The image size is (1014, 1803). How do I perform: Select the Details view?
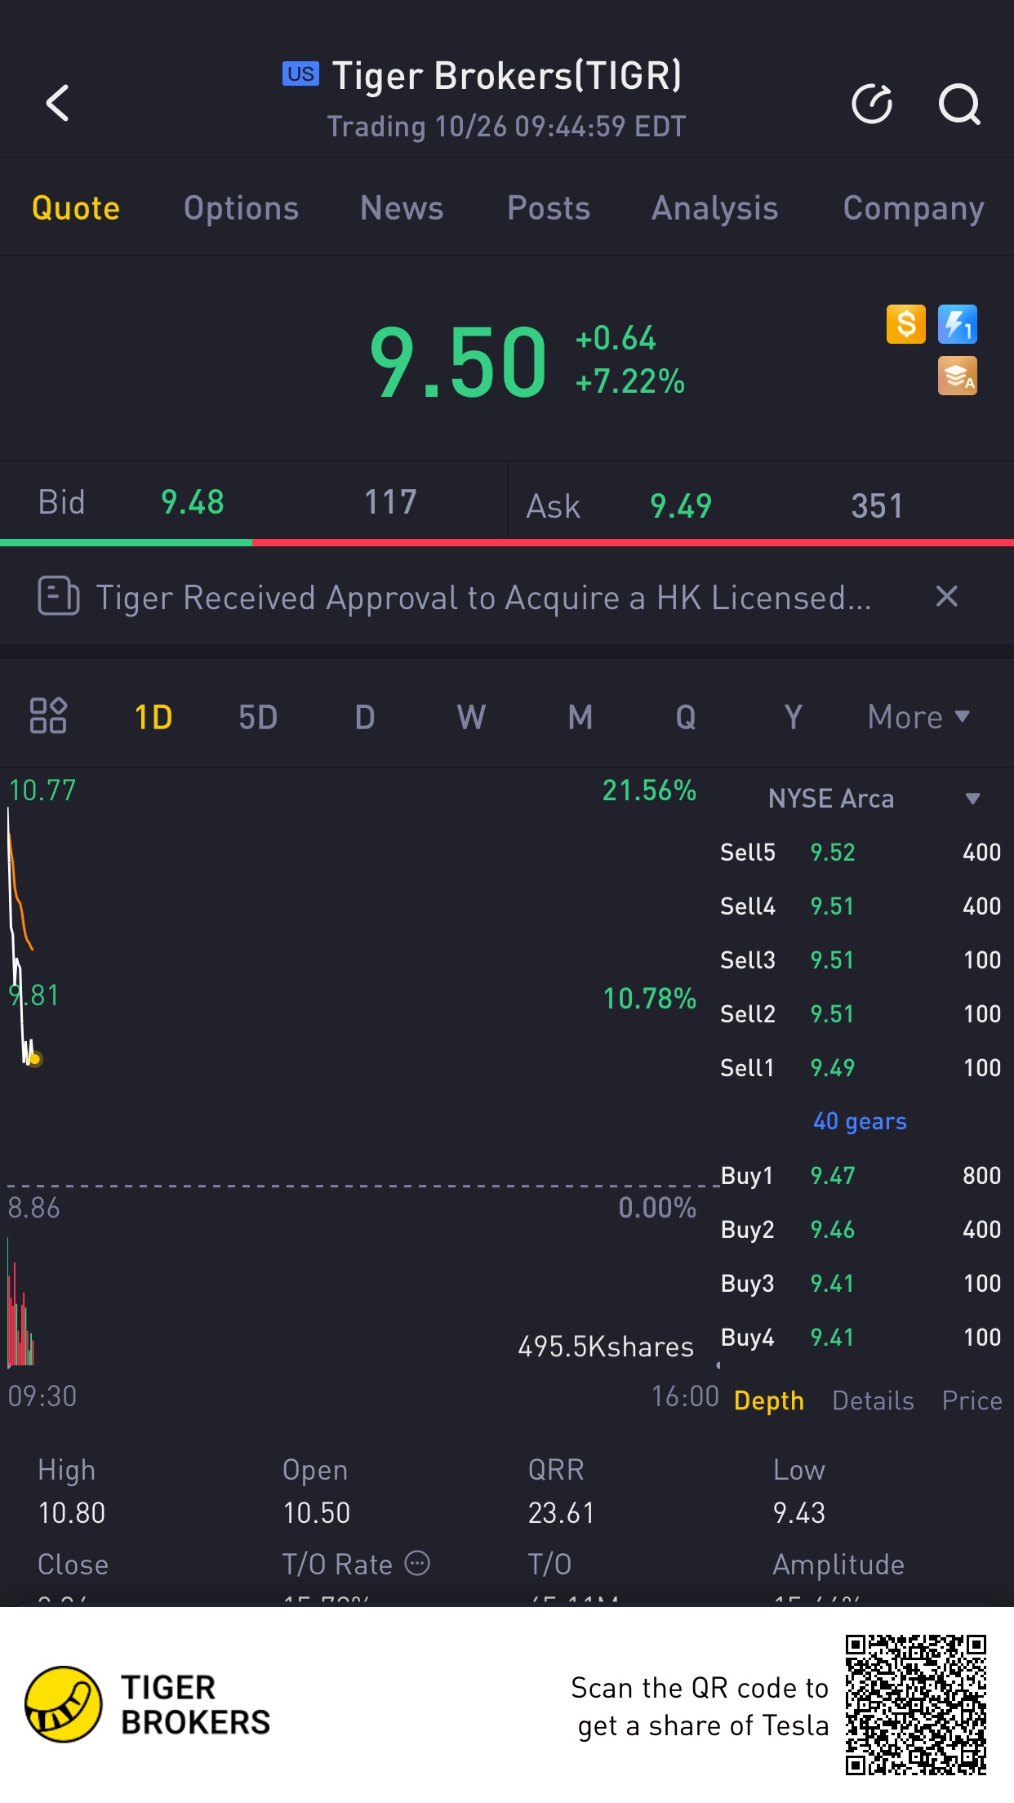[x=873, y=1400]
